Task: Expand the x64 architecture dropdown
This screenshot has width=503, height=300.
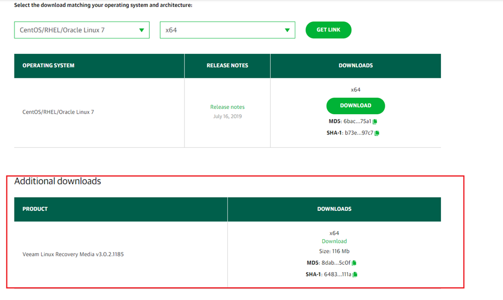Action: (227, 30)
